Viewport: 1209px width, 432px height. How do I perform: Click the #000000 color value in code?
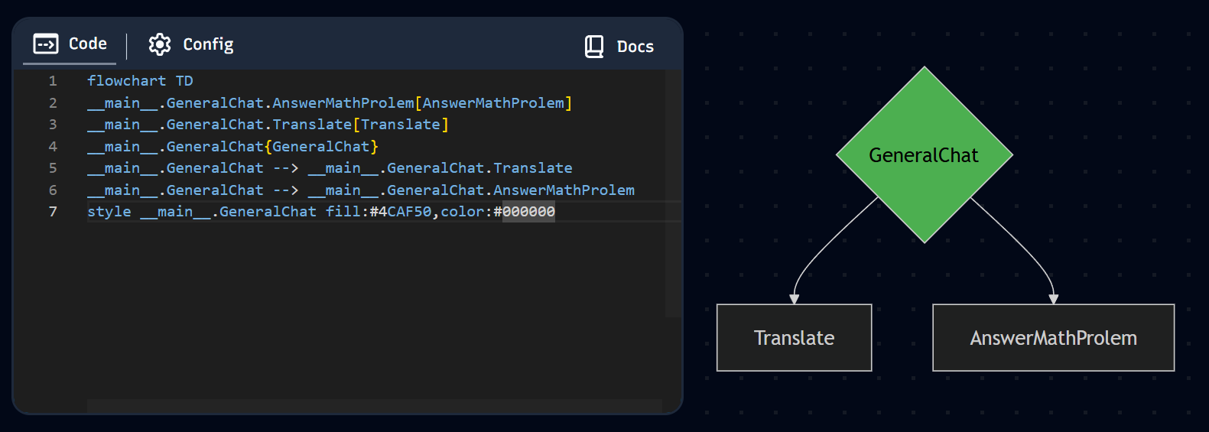pos(528,212)
